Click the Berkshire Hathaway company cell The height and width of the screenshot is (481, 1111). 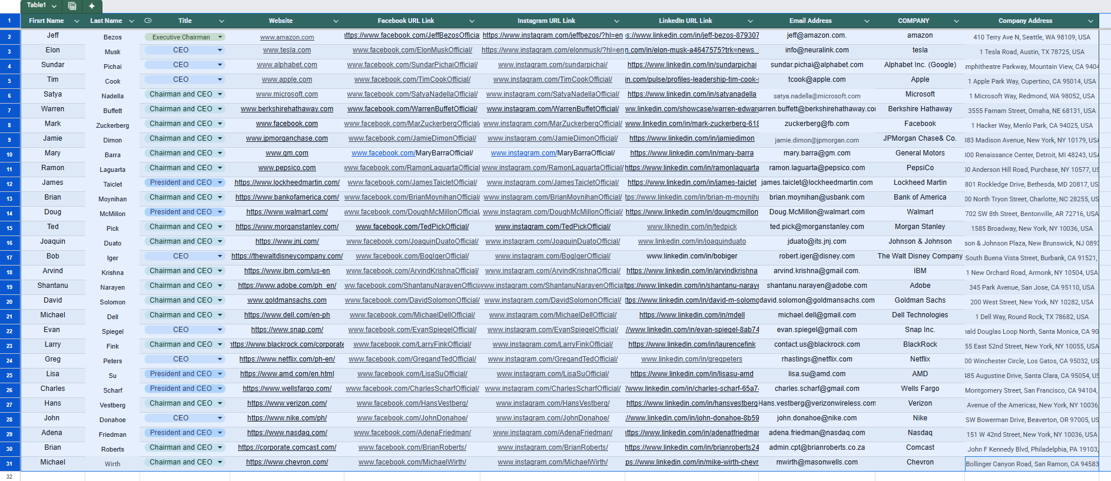[920, 109]
